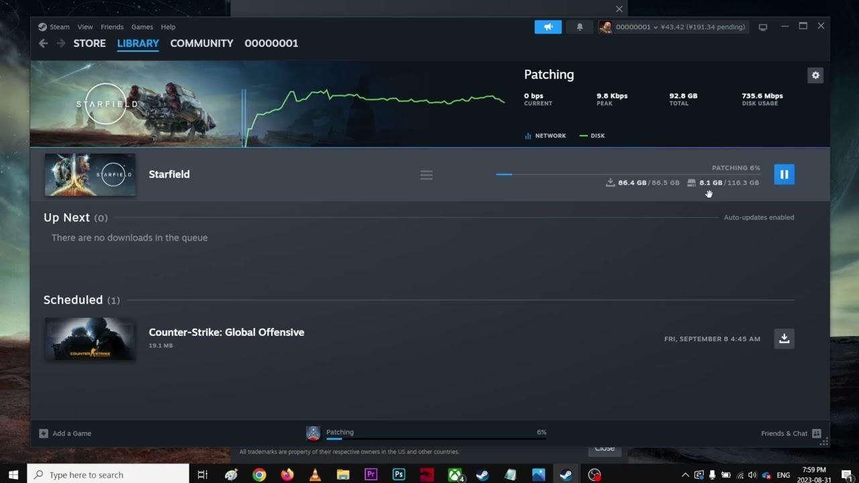Image resolution: width=859 pixels, height=483 pixels.
Task: Open Task View on the taskbar
Action: click(203, 475)
